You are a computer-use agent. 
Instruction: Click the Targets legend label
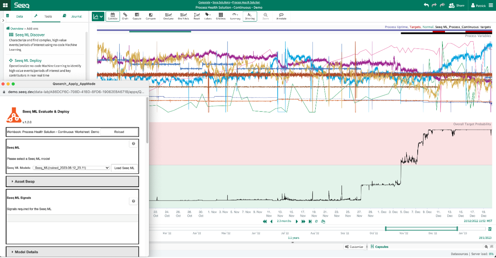[x=415, y=27]
